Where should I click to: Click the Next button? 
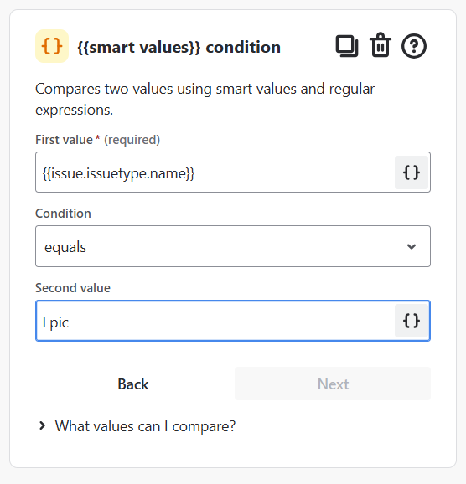point(333,384)
